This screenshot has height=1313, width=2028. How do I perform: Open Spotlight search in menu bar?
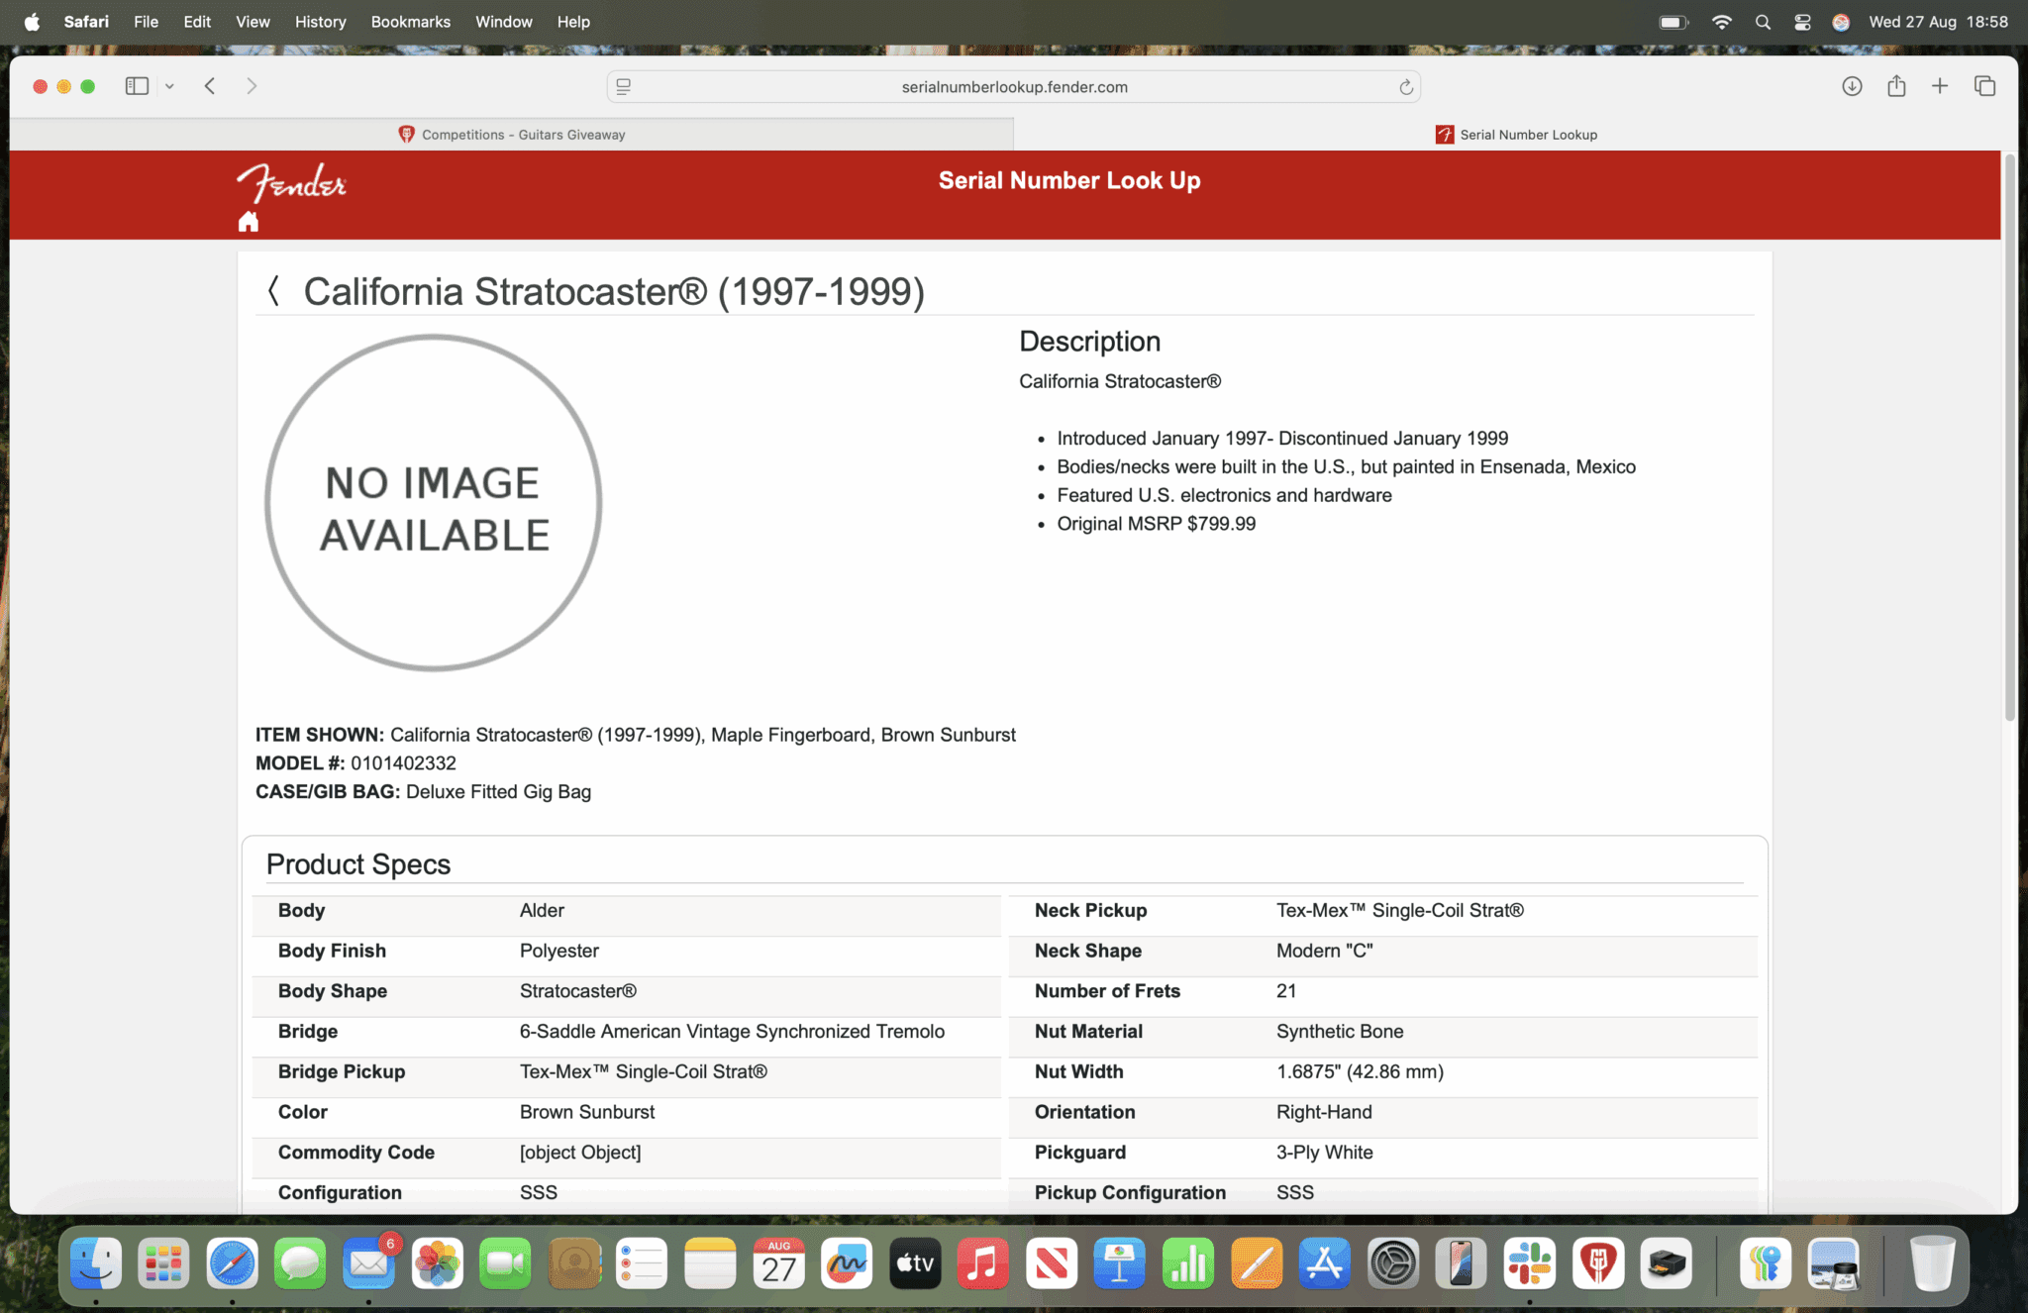pyautogui.click(x=1763, y=22)
